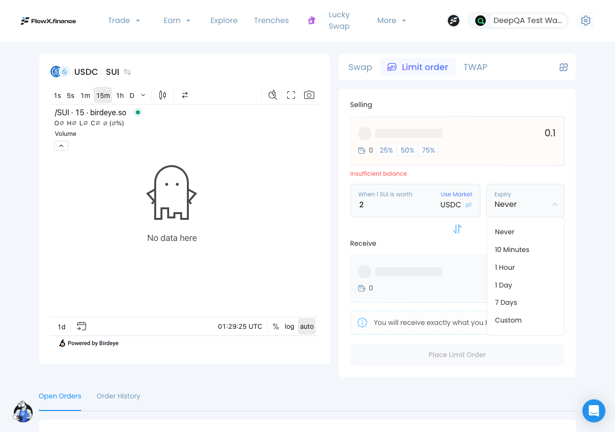Invert the USDC price rate arrows
The image size is (615, 432).
coord(468,205)
